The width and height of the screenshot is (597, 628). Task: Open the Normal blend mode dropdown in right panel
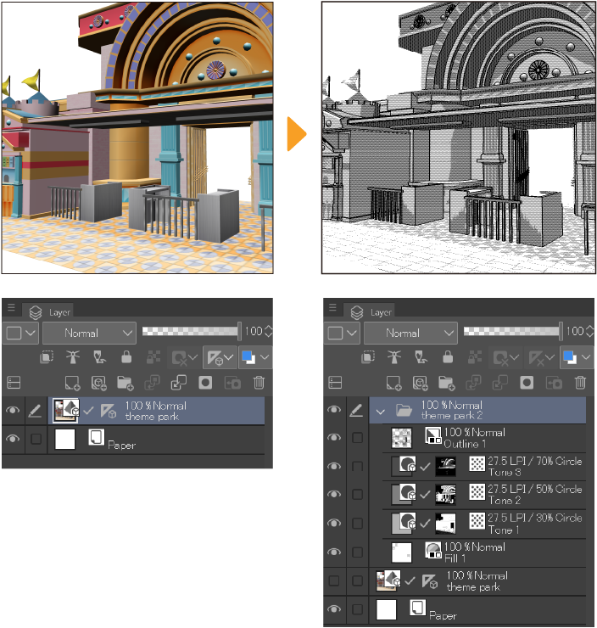(410, 333)
